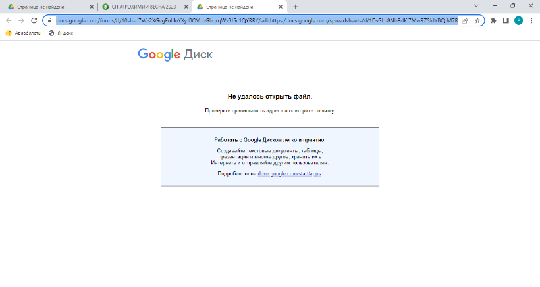
Task: Expand the tab search dropdown arrow
Action: coord(476,5)
